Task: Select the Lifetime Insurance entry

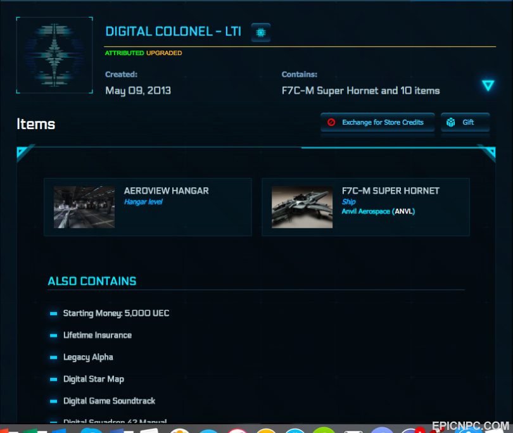Action: [x=98, y=336]
